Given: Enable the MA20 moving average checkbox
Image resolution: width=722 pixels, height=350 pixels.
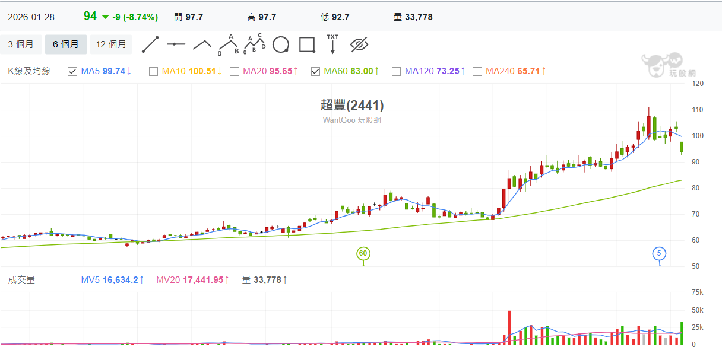Looking at the screenshot, I should point(235,72).
